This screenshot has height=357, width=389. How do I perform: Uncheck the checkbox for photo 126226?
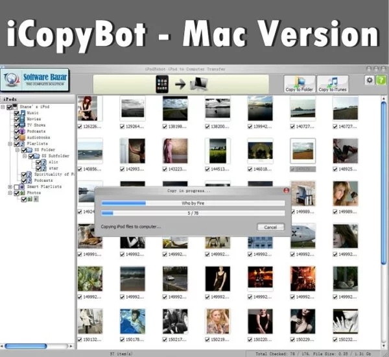80,127
